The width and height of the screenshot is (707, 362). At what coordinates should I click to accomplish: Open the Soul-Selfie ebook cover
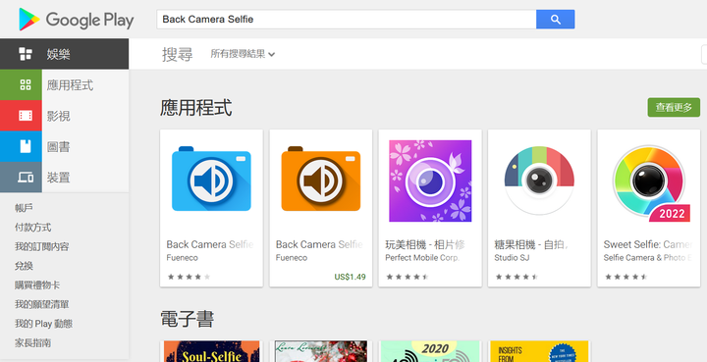(211, 351)
